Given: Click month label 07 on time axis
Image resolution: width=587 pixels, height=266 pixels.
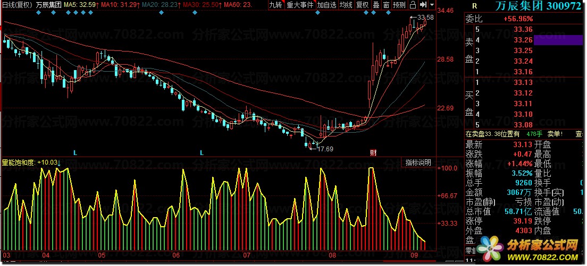Looking at the screenshot, I should click(x=246, y=255).
